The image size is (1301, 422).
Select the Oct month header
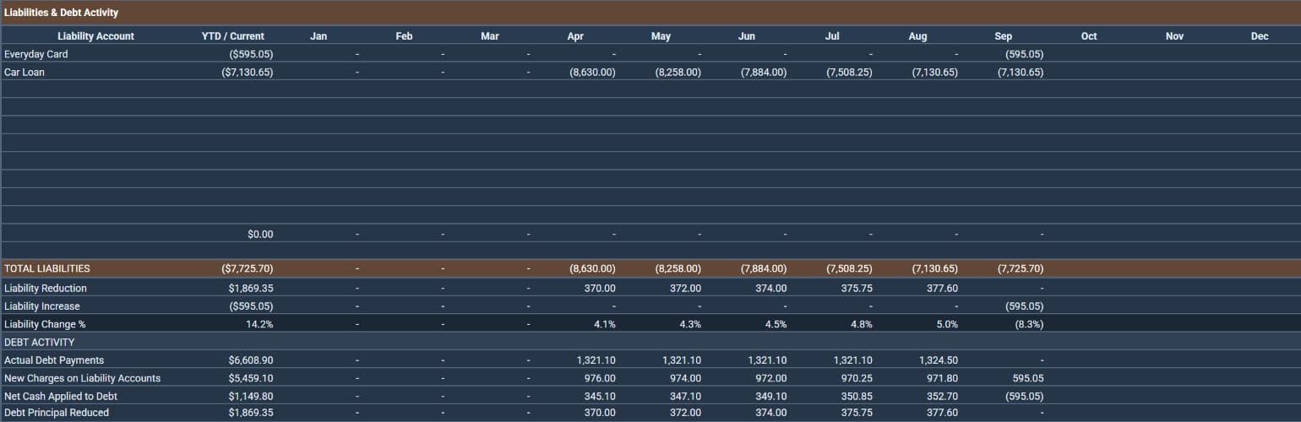1089,36
